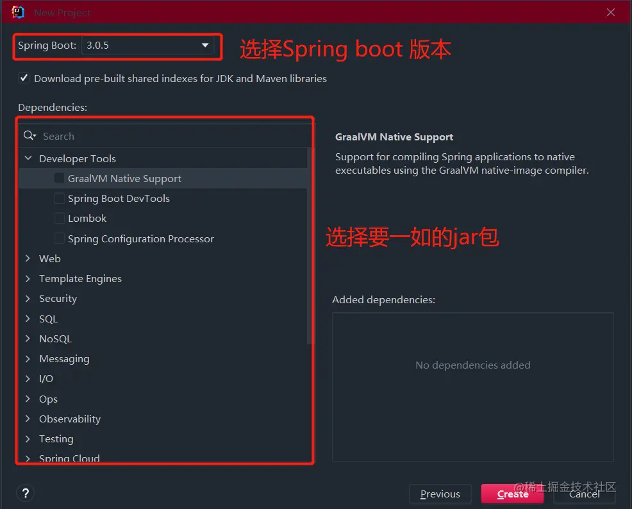Click the search magnifier icon
The width and height of the screenshot is (632, 509).
[x=29, y=136]
